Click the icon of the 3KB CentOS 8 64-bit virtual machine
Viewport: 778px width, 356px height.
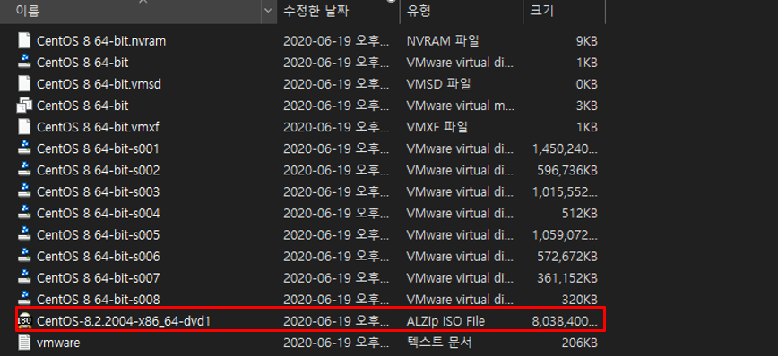[x=24, y=105]
